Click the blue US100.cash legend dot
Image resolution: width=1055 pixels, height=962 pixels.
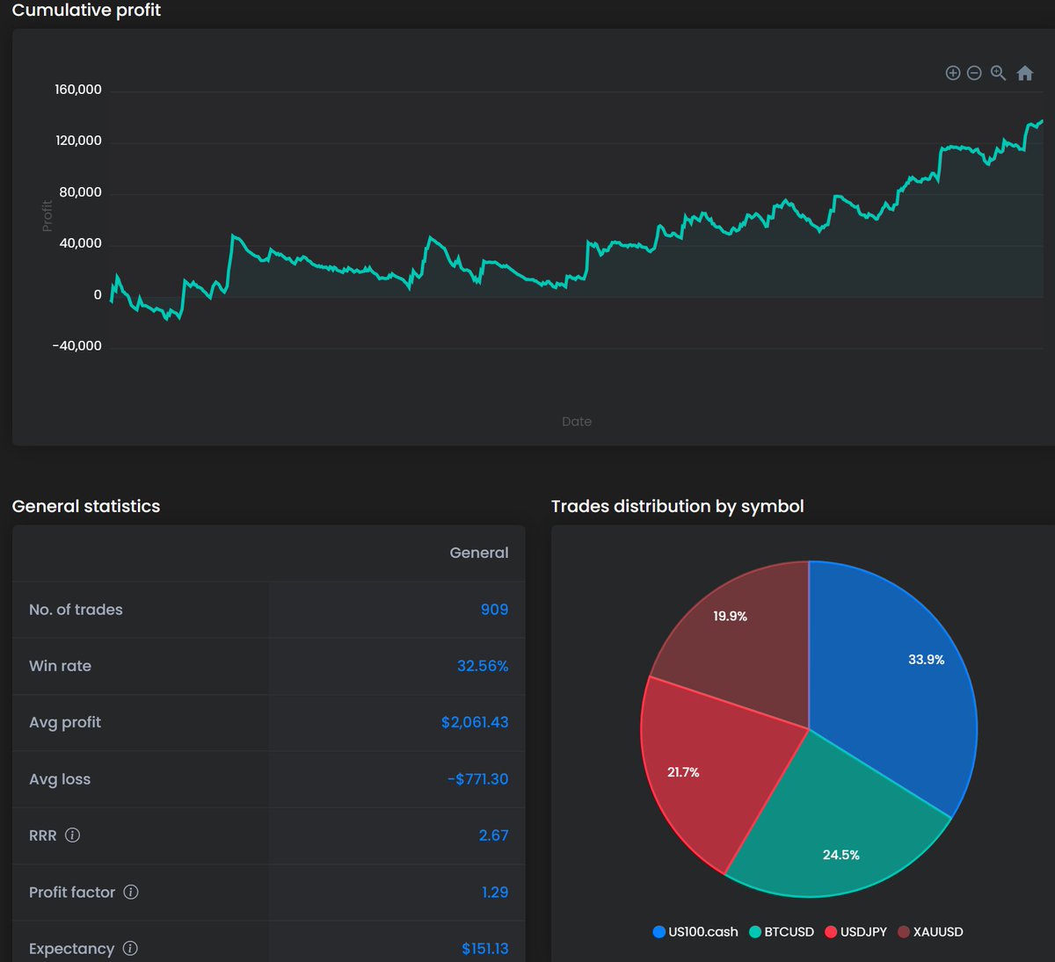tap(660, 931)
